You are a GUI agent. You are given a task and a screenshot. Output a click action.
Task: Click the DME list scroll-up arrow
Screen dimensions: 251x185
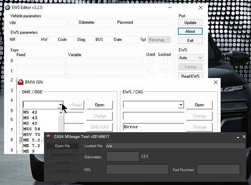(61, 113)
